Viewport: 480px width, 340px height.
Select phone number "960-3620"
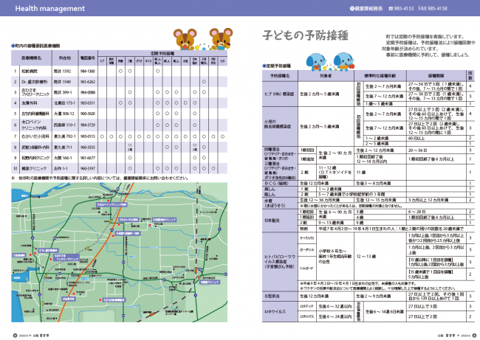point(88,114)
